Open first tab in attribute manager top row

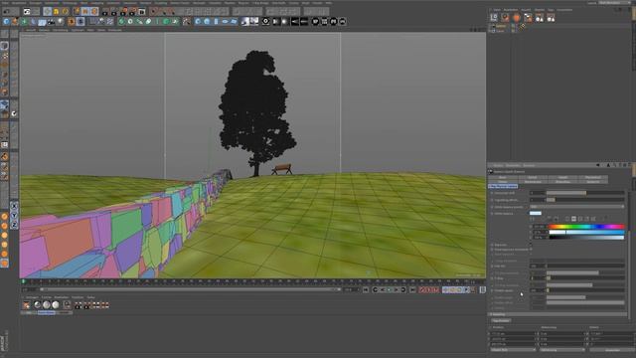pyautogui.click(x=502, y=177)
